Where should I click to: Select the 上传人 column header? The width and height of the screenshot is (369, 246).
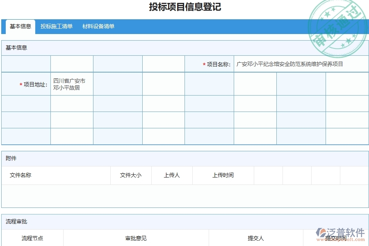click(x=172, y=175)
